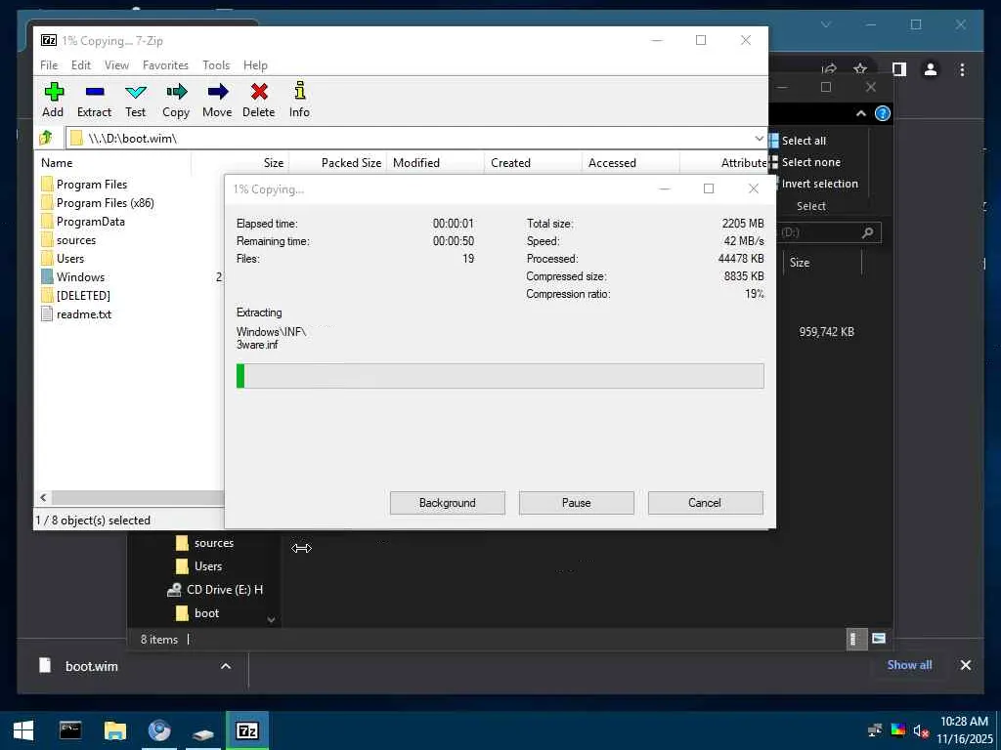Image resolution: width=1001 pixels, height=750 pixels.
Task: Send copying to Background
Action: tap(448, 503)
